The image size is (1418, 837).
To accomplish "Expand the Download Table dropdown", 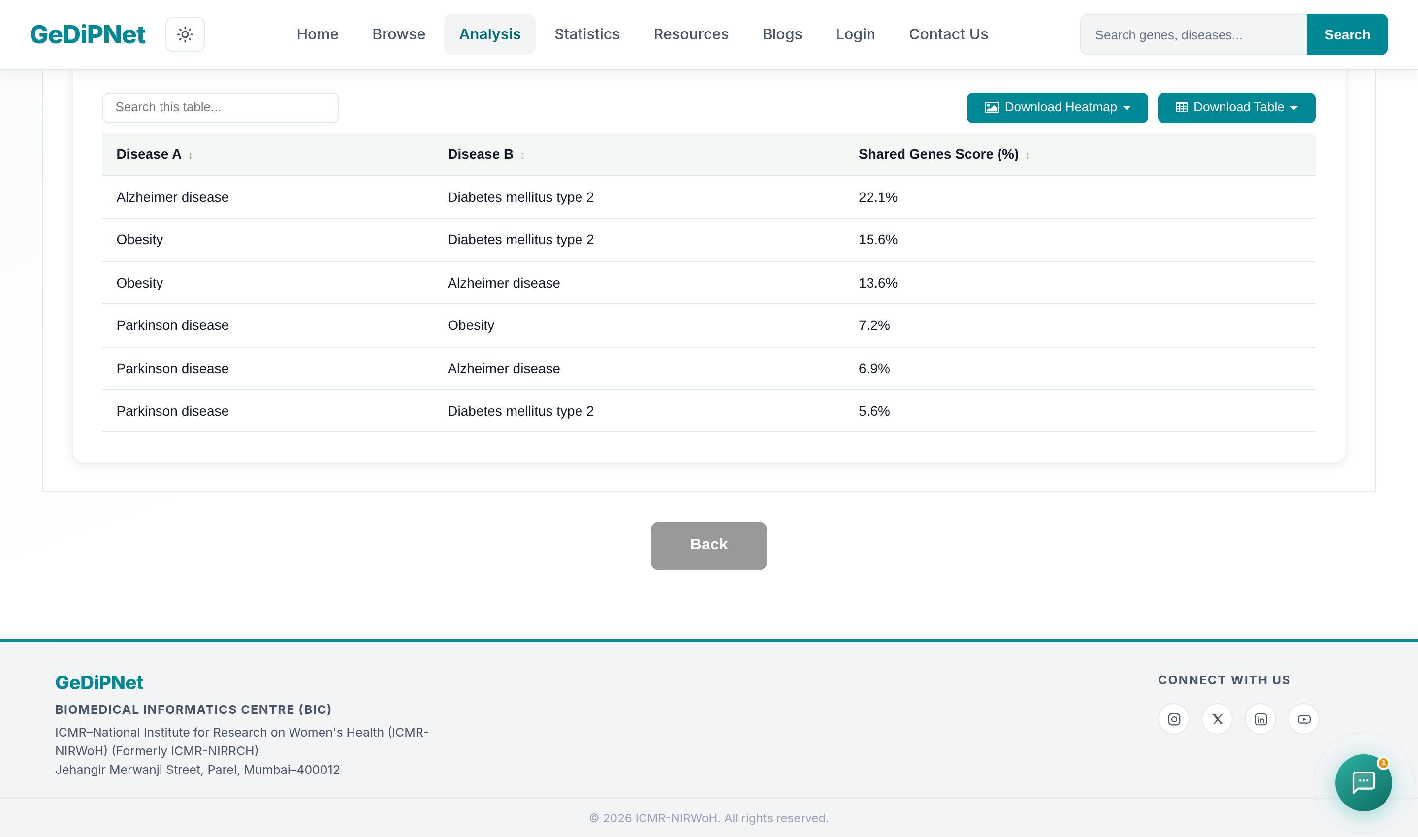I will tap(1236, 108).
